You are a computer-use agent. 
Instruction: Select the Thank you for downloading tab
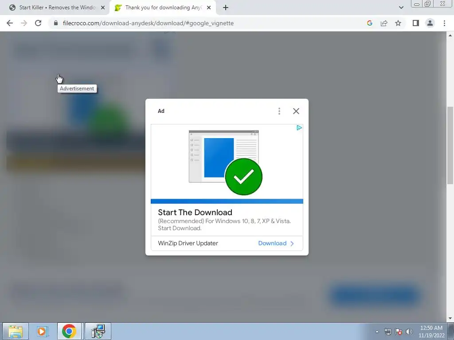point(163,8)
